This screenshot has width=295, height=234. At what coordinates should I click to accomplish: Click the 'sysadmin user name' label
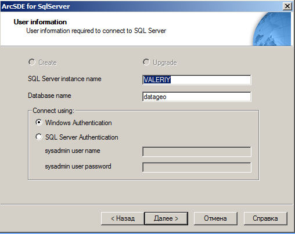pyautogui.click(x=73, y=151)
